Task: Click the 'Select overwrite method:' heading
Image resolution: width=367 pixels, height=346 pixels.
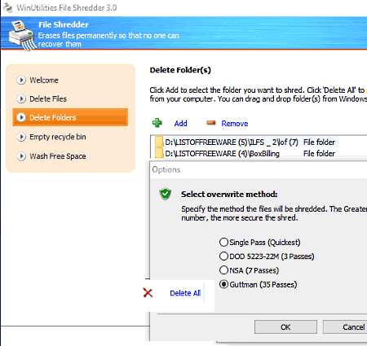Action: coord(229,194)
